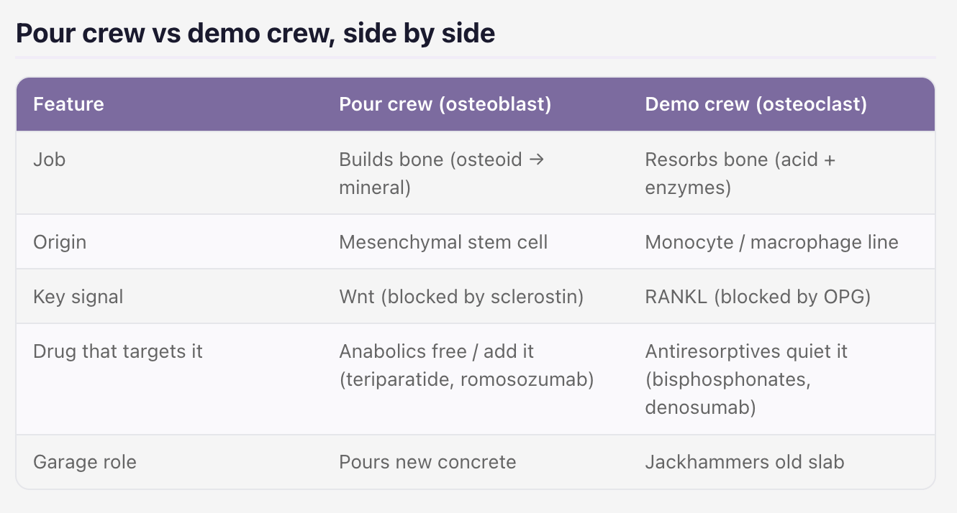Click the 'Resorbs bone (acid + enzymes)' cell
The width and height of the screenshot is (957, 513).
point(740,173)
